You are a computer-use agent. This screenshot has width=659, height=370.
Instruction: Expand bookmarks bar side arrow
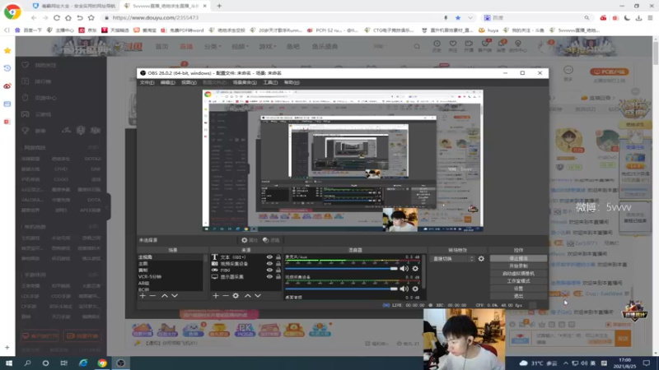pos(7,30)
